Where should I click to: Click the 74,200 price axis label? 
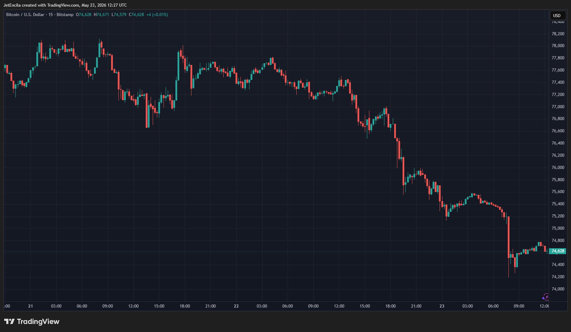(x=558, y=277)
